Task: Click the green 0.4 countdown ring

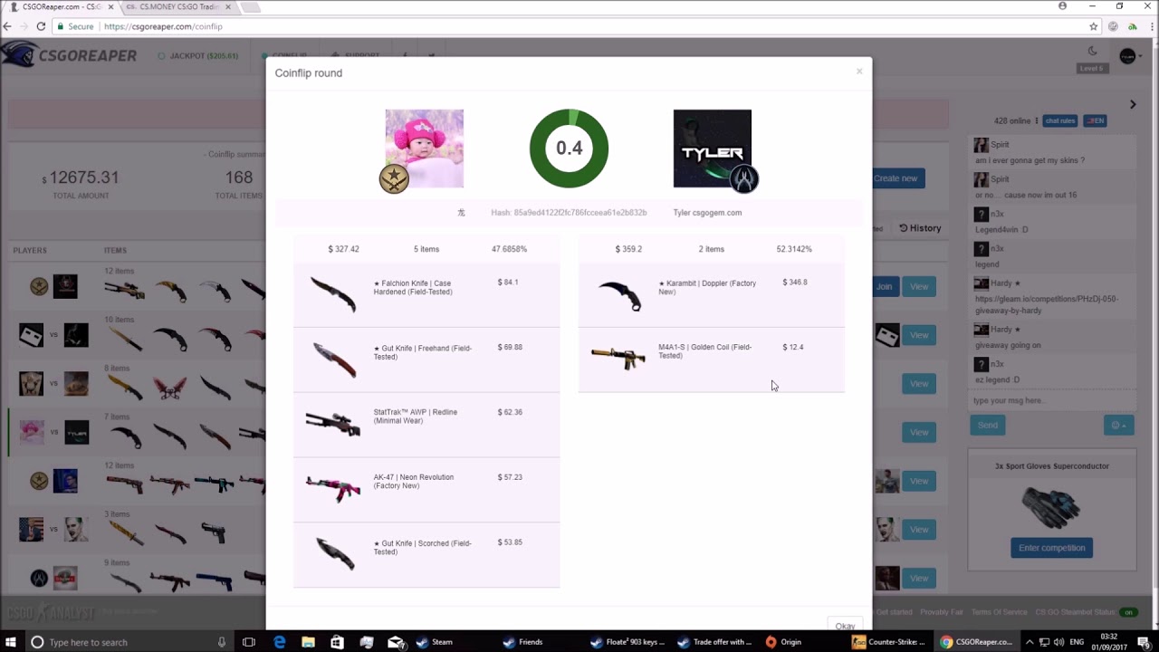Action: pyautogui.click(x=569, y=149)
